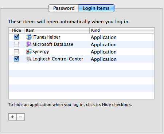Uncheck Hide for Logitech Control Center

pos(16,59)
